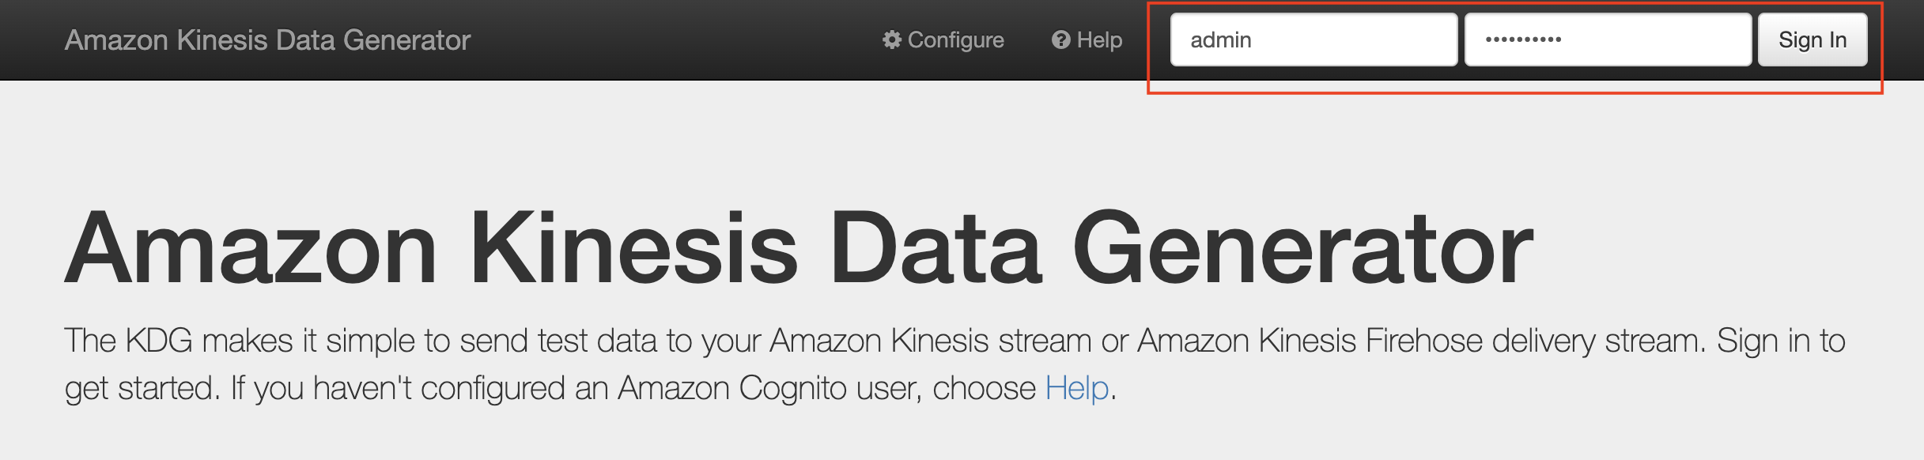Focus the masked password field
Viewport: 1924px width, 460px height.
pyautogui.click(x=1608, y=40)
